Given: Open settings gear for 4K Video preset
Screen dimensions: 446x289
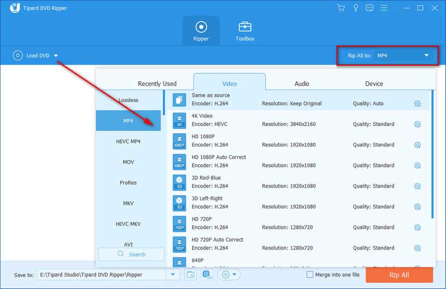Looking at the screenshot, I should pos(417,124).
